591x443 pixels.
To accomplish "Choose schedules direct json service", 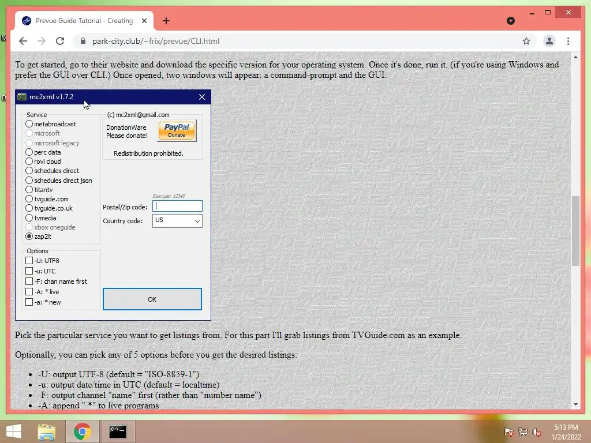I will (29, 181).
